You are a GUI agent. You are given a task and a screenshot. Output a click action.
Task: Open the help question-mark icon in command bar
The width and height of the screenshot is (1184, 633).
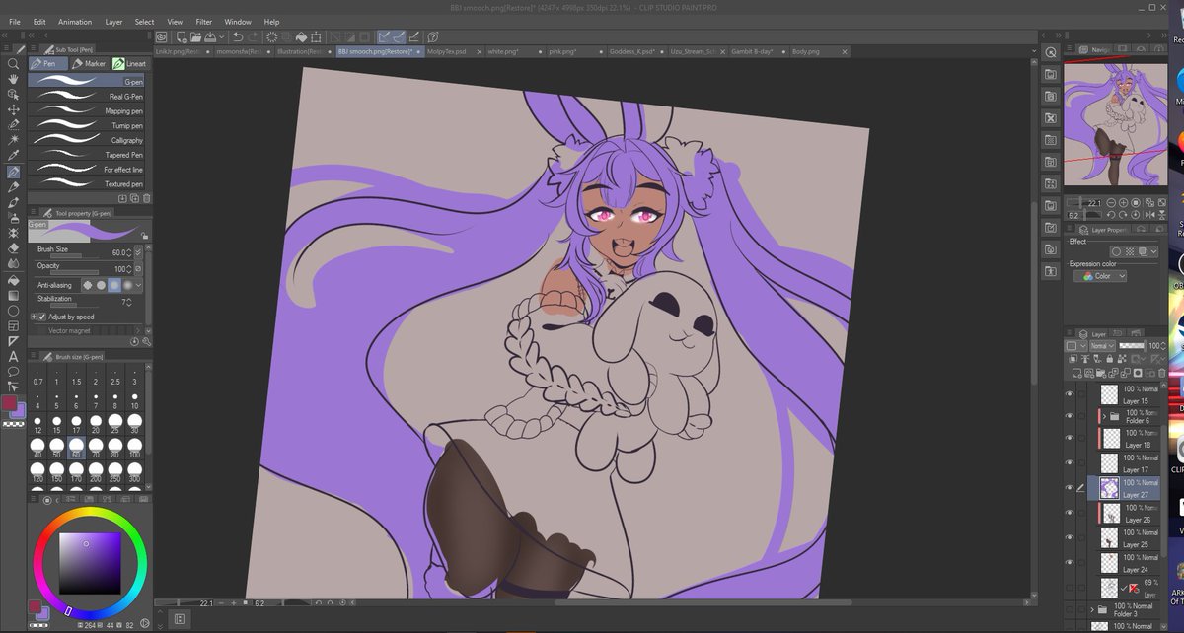click(x=432, y=36)
